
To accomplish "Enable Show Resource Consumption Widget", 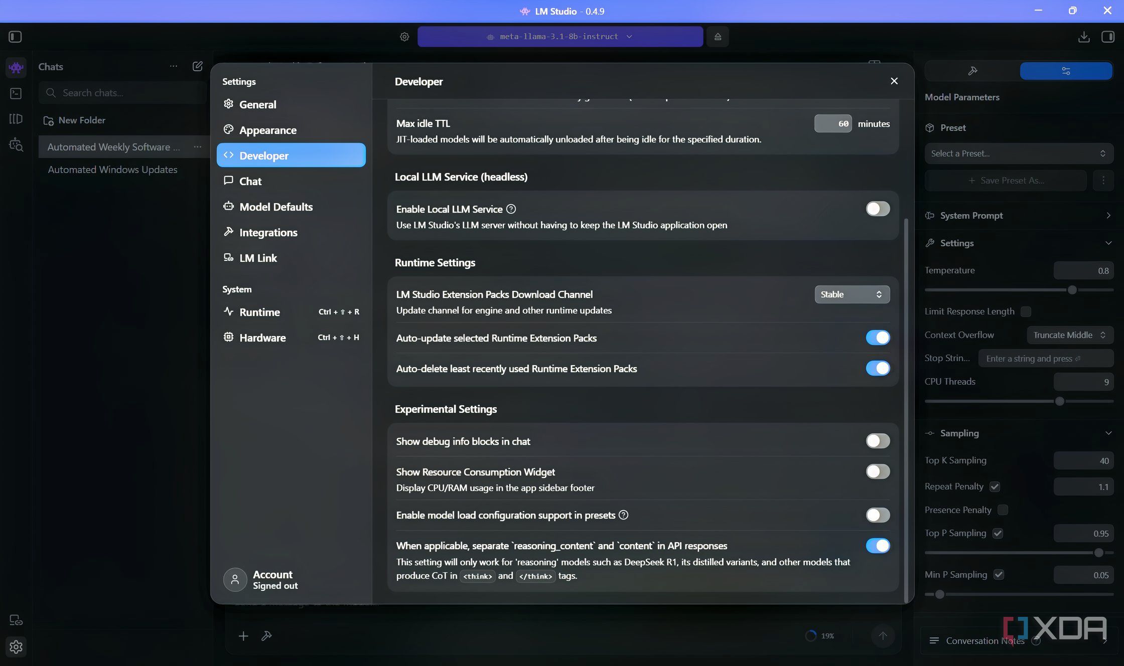I will point(878,471).
